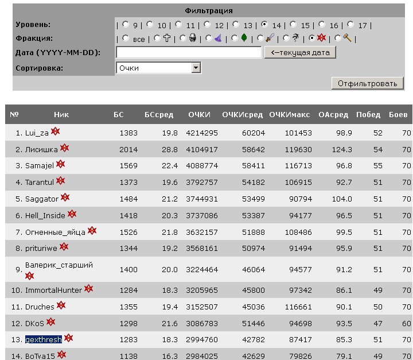Click the sword faction icon
This screenshot has width=413, height=360.
point(270,38)
